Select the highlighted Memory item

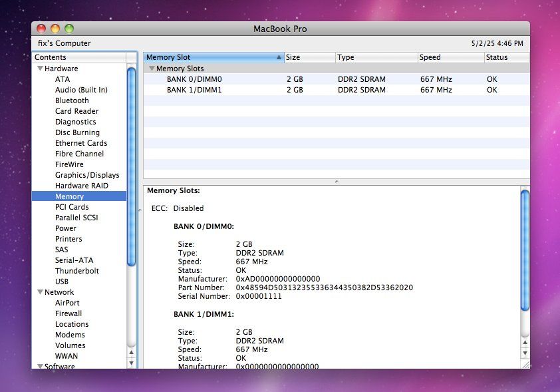[x=79, y=196]
